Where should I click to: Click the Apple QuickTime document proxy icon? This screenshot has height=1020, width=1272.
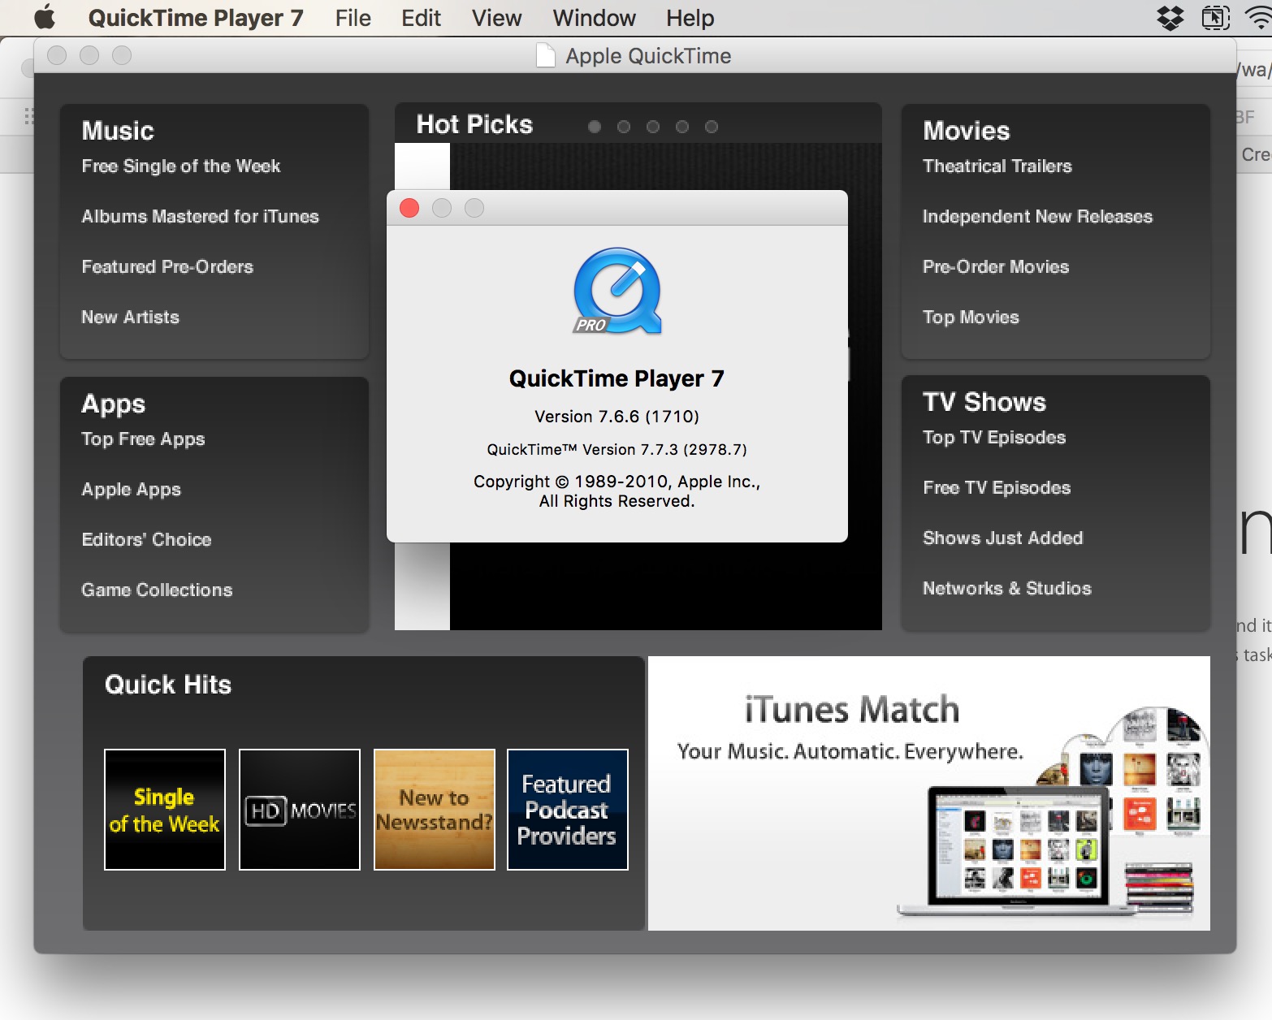pos(546,55)
